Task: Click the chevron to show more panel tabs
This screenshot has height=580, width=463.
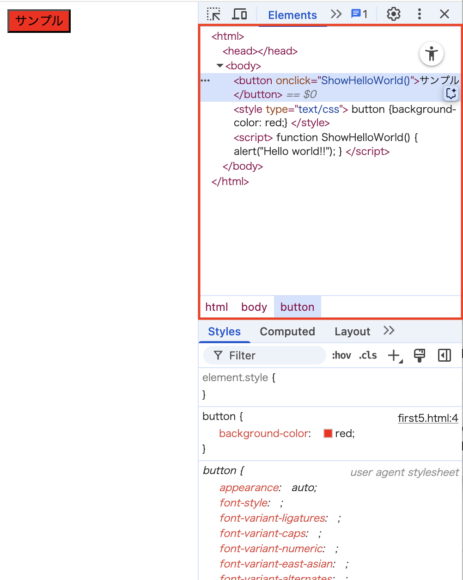Action: click(336, 14)
